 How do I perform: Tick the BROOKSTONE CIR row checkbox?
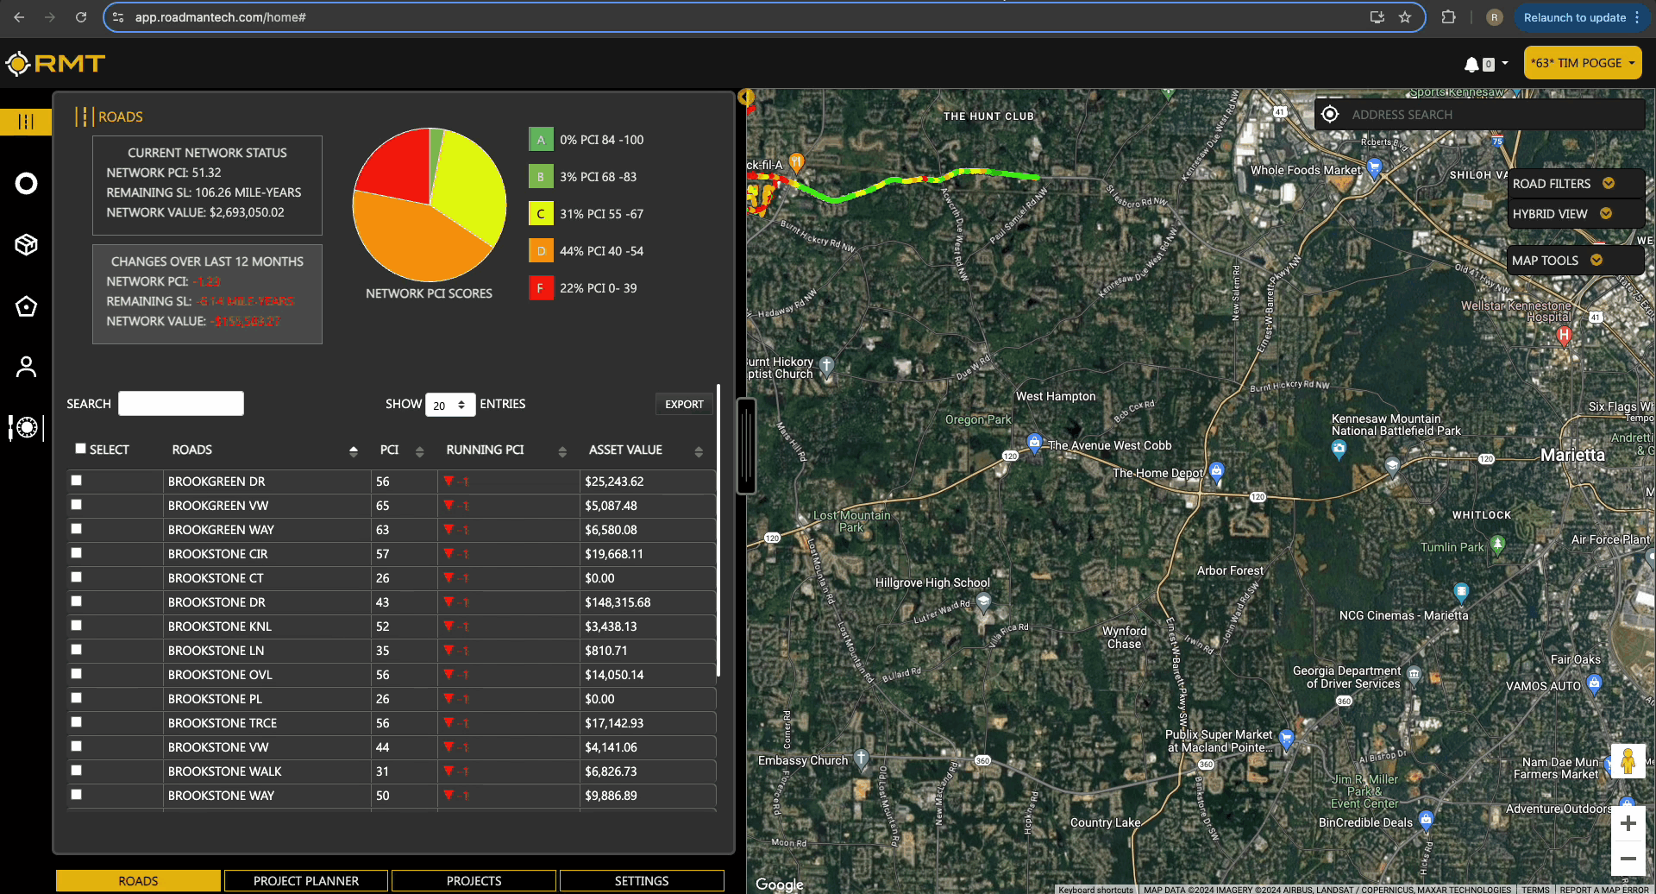(77, 553)
